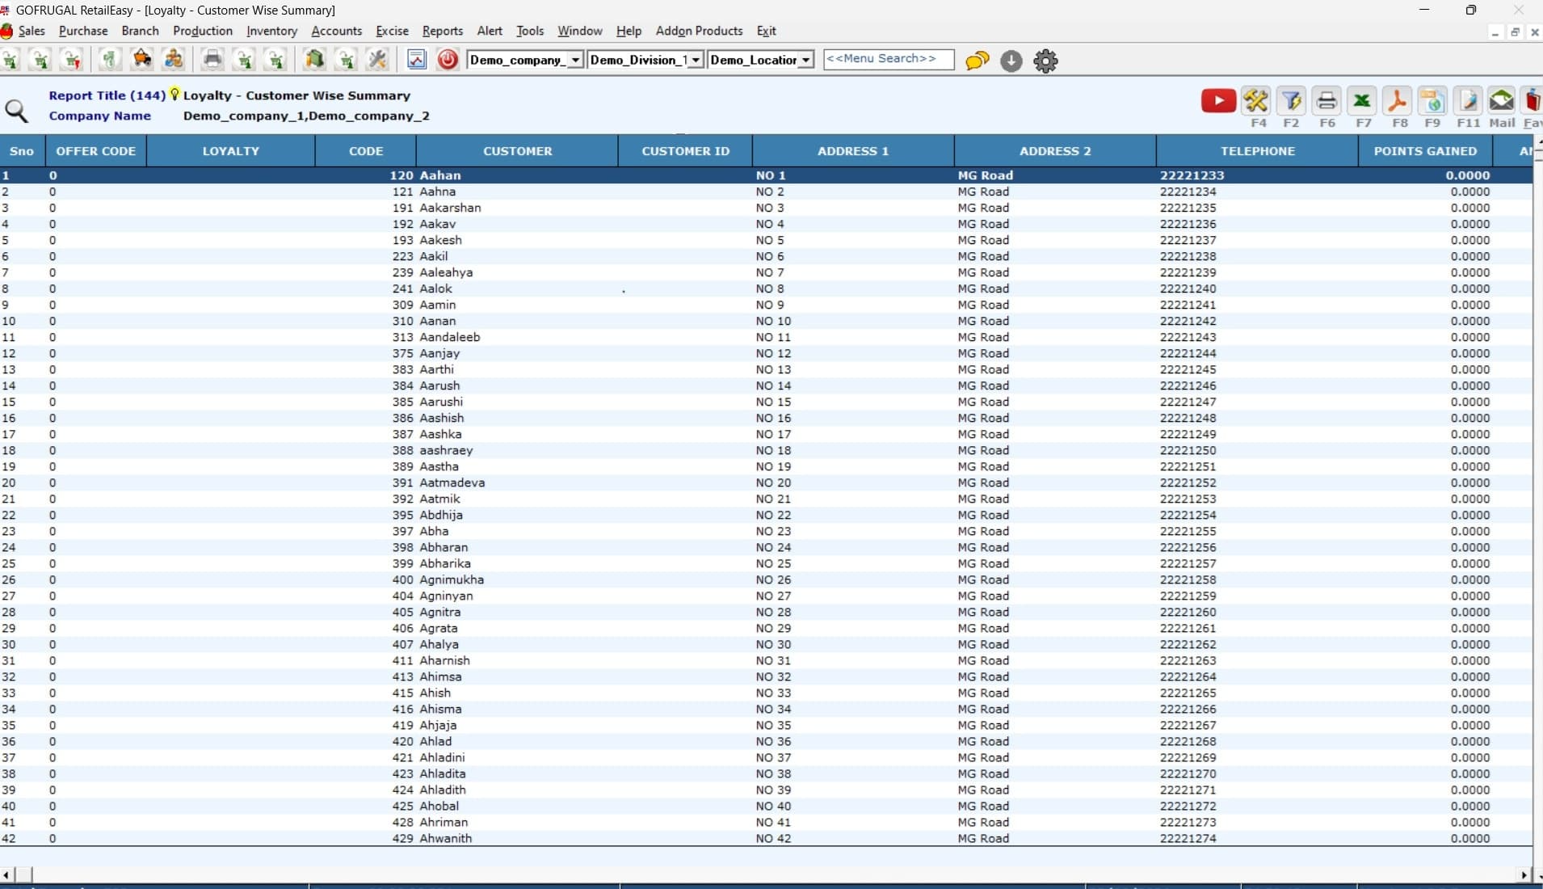The height and width of the screenshot is (889, 1543).
Task: Open the Reports menu
Action: (x=443, y=31)
